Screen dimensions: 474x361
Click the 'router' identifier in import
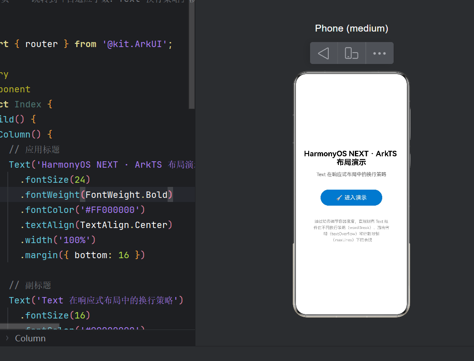[42, 44]
